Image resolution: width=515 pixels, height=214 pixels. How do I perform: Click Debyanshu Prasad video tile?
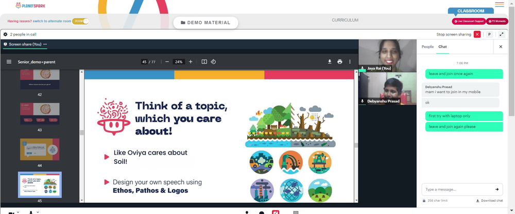click(x=387, y=89)
